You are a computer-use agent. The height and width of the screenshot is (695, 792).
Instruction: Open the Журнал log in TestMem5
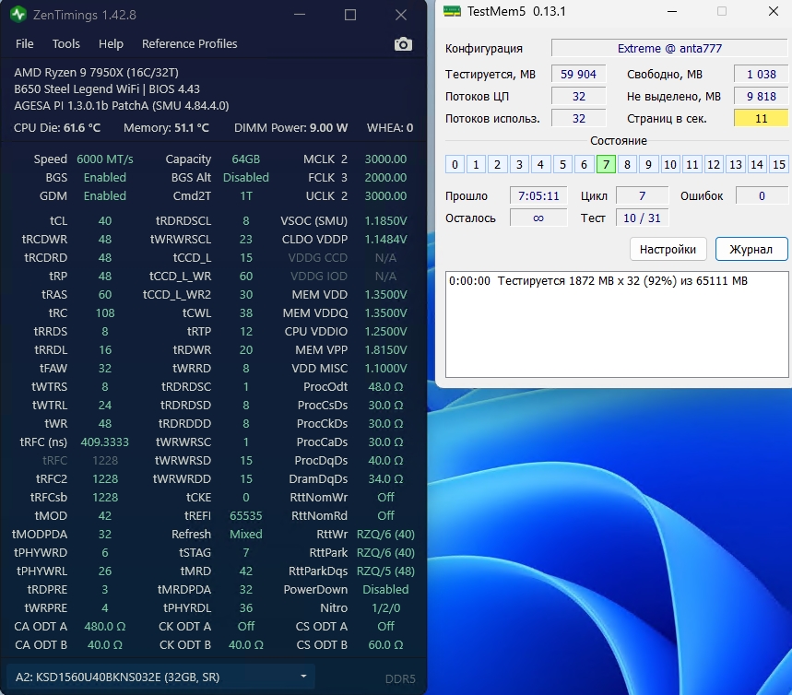point(751,249)
